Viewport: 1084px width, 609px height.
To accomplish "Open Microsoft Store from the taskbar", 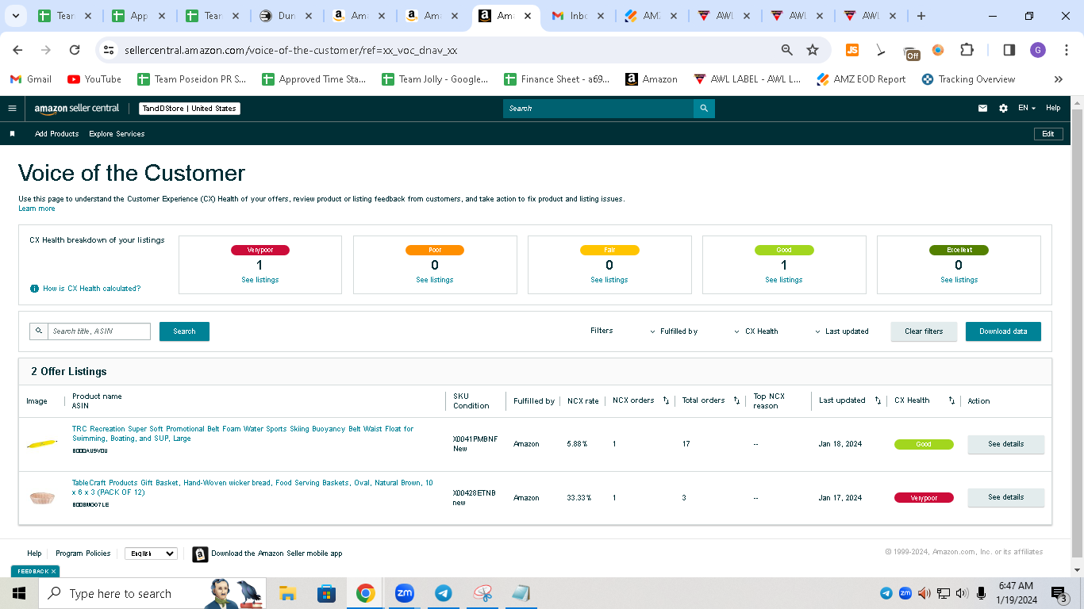I will point(326,593).
